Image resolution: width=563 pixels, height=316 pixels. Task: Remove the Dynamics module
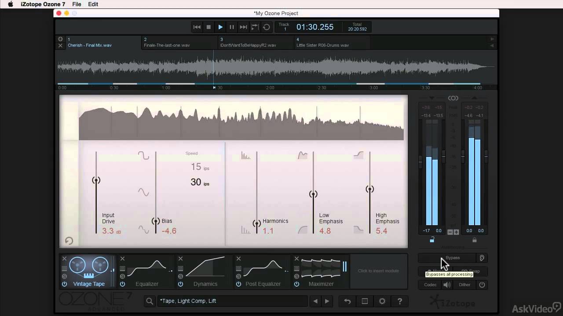point(180,259)
